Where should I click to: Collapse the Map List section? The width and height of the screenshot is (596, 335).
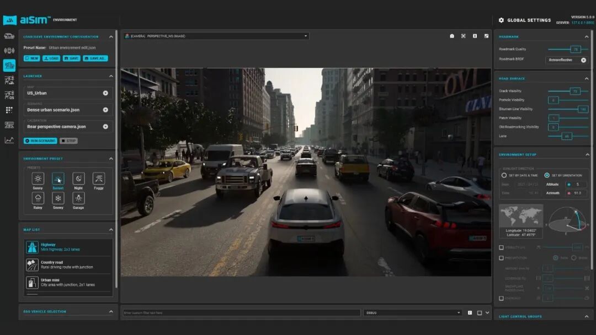[111, 230]
